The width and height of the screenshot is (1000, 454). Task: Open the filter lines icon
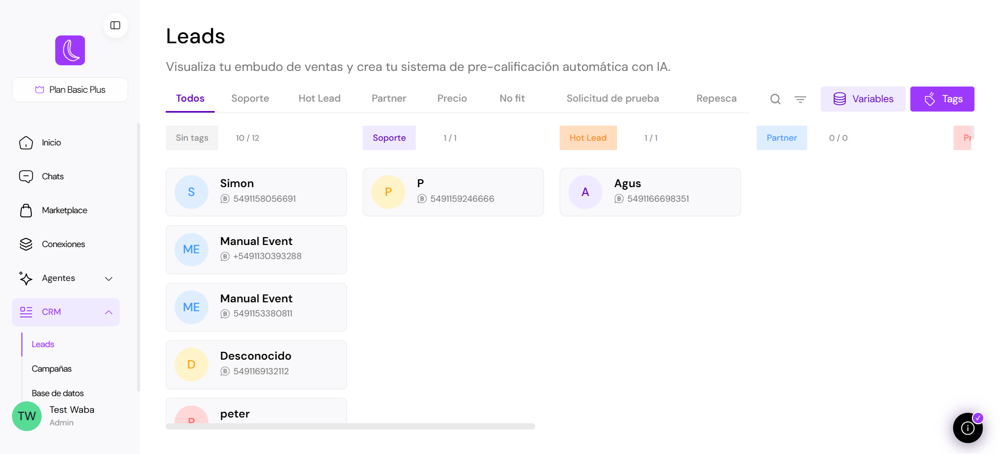pyautogui.click(x=800, y=99)
